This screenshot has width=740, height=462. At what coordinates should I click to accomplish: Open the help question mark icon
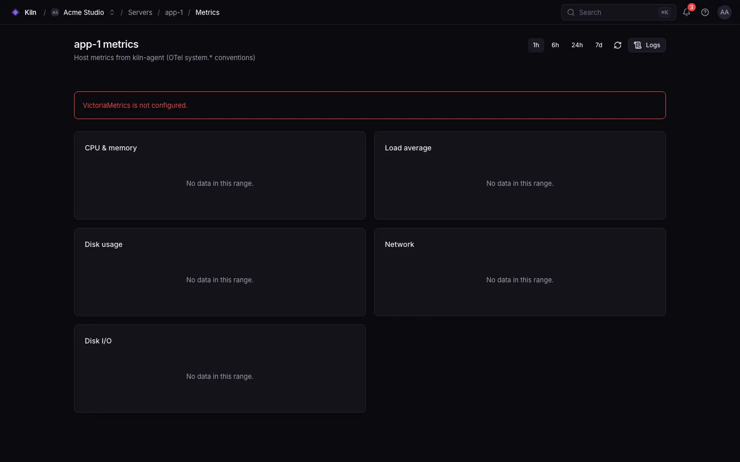pyautogui.click(x=705, y=12)
